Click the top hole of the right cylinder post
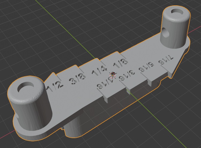 tap(178, 12)
